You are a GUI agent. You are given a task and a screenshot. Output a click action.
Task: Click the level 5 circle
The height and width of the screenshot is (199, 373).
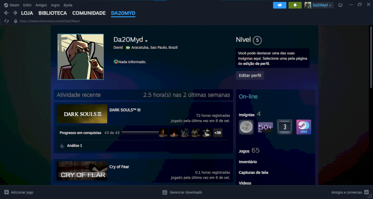click(257, 40)
